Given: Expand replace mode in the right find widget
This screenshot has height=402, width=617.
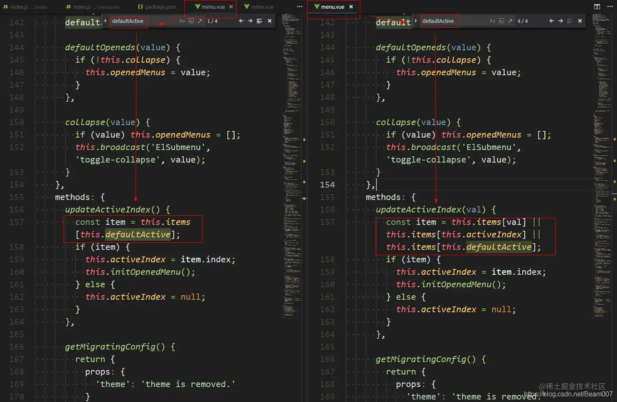Looking at the screenshot, I should pos(416,21).
